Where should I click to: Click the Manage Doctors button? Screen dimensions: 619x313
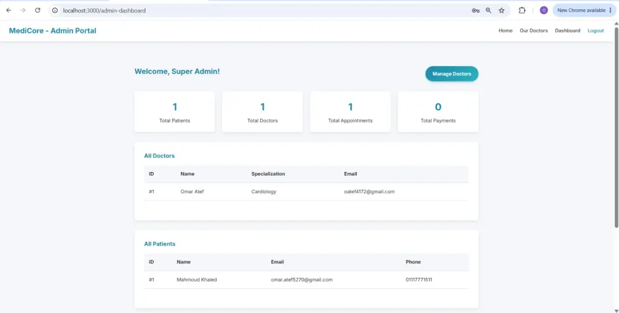coord(452,74)
